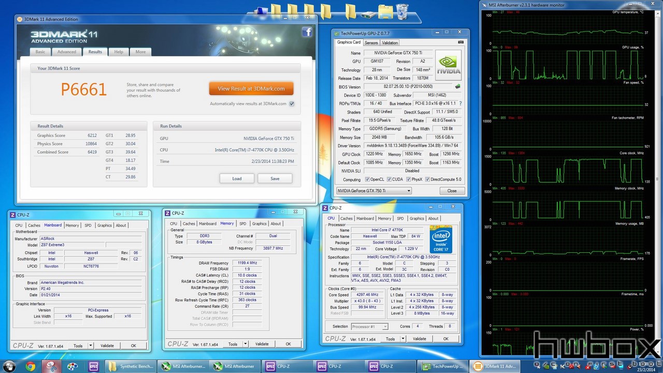Open GPU selector dropdown in GPU-Z
Screen dimensions: 663x373
coord(374,191)
